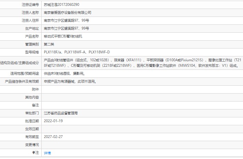Select model text PLX118F/a、PLX118WF-A、PLX118WF-D
Viewport: 243px width, 159px height.
pos(77,52)
